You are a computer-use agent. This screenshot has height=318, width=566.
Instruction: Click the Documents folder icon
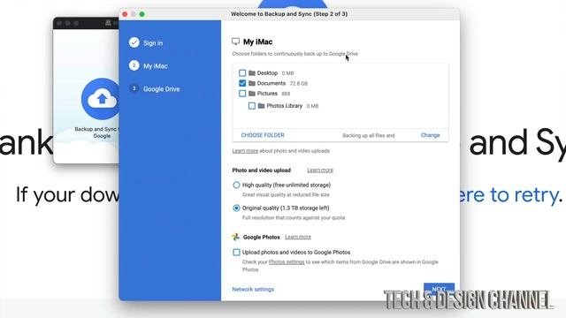[x=252, y=83]
